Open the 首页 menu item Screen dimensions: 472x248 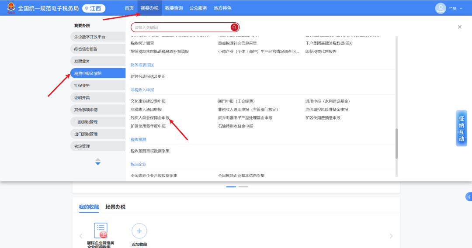(129, 8)
